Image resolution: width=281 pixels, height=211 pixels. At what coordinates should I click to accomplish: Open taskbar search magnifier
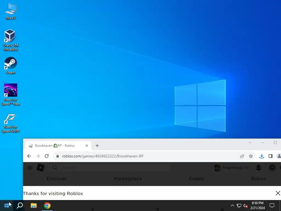click(x=20, y=206)
